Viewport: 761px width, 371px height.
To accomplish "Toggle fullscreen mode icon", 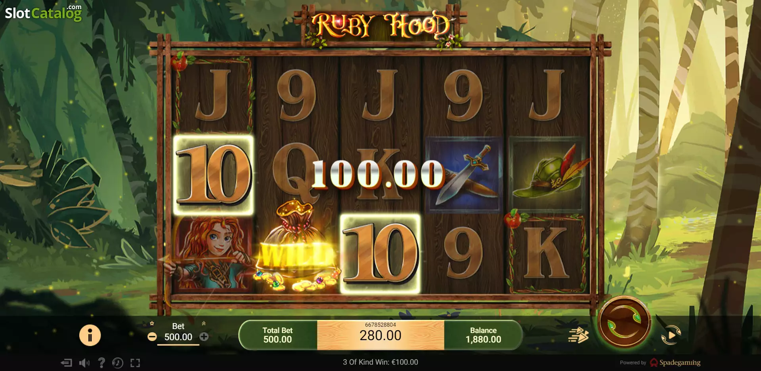I will [x=135, y=363].
